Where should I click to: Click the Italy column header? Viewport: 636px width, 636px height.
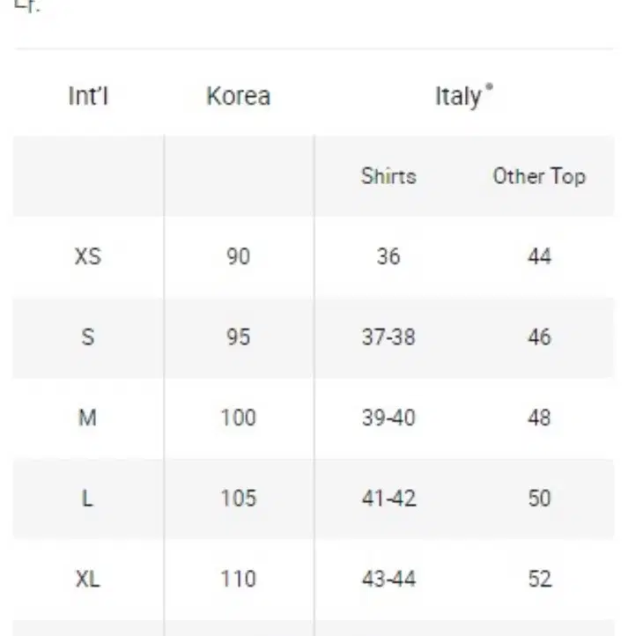[x=458, y=97]
